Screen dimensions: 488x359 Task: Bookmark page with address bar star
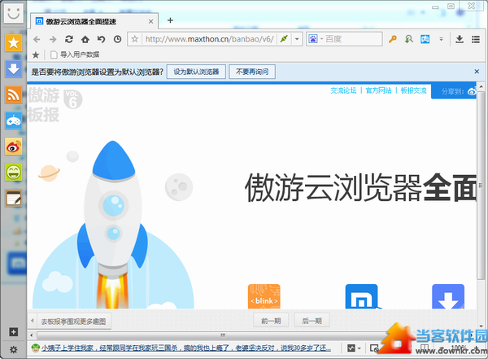pyautogui.click(x=135, y=39)
